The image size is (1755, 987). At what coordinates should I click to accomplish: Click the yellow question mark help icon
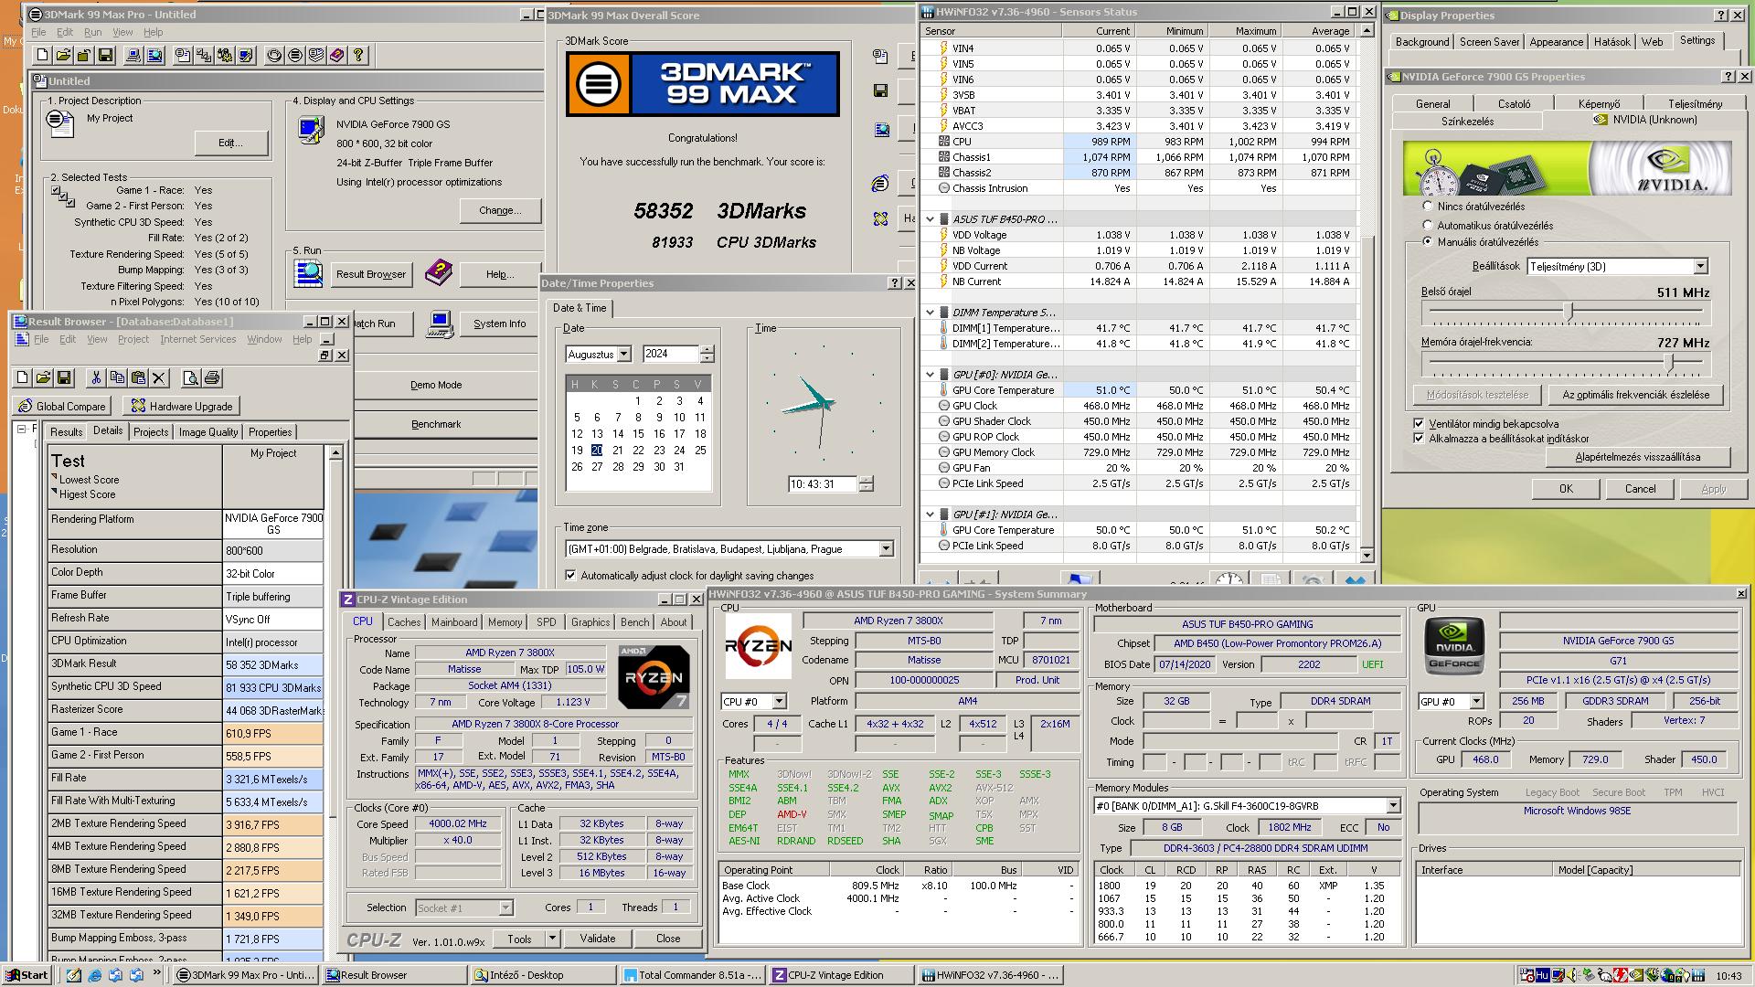[358, 56]
